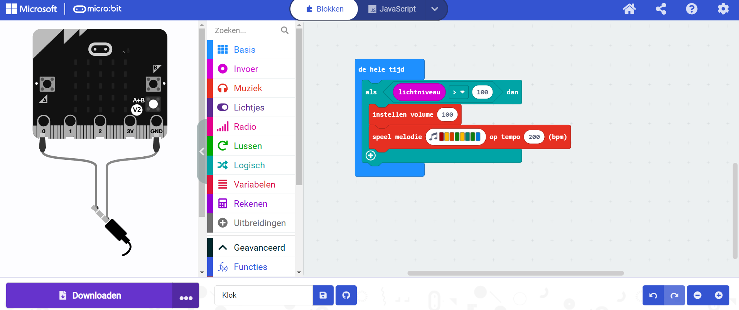Open the melody editor in speel melodie

(456, 137)
